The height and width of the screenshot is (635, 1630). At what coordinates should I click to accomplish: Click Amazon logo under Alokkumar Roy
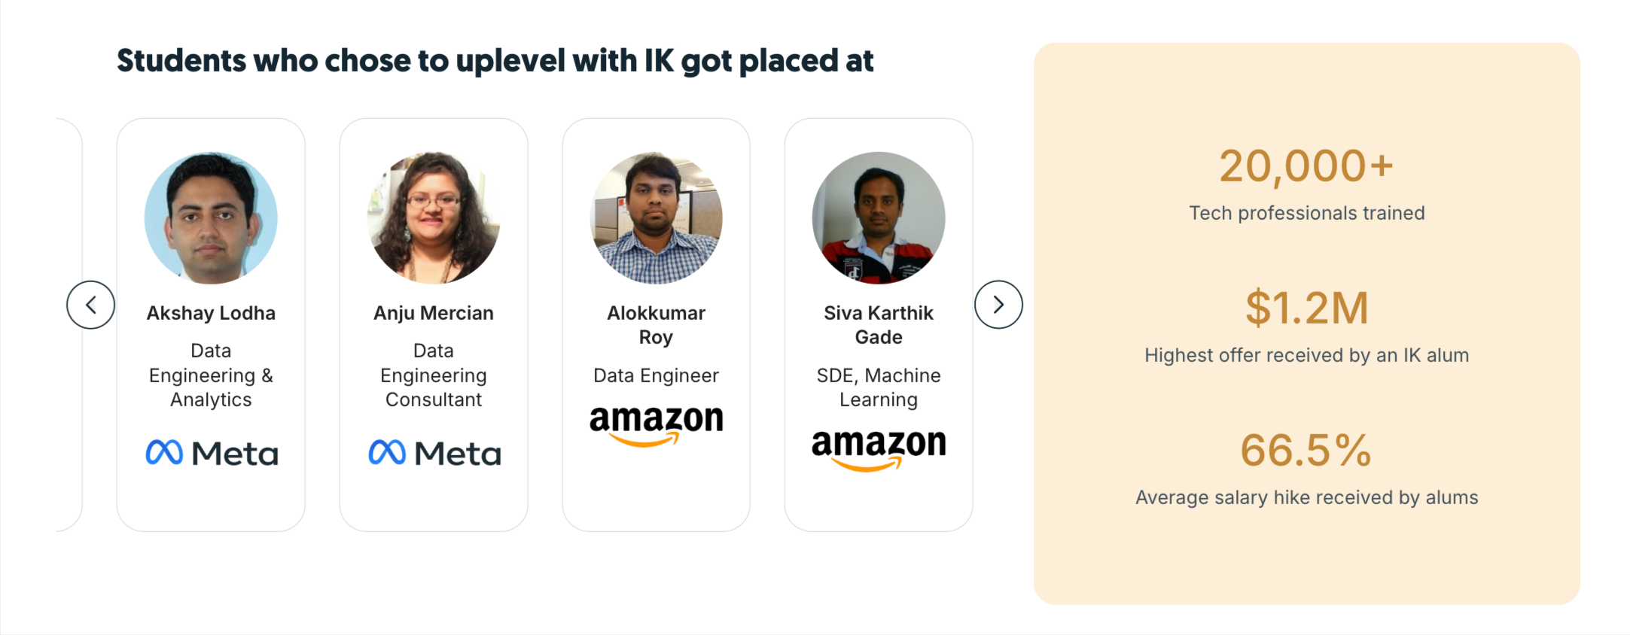(656, 425)
